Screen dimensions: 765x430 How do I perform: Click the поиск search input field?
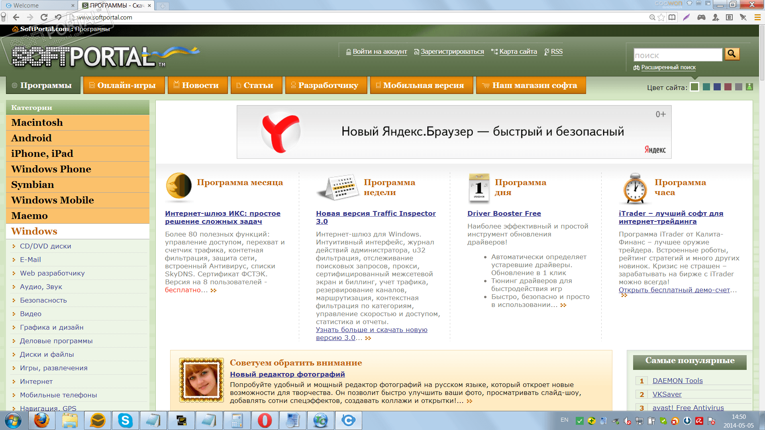677,55
